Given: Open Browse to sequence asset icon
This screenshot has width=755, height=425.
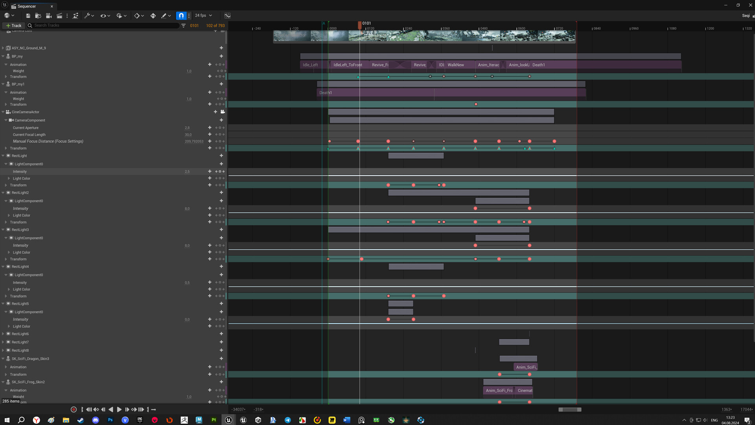Looking at the screenshot, I should pos(38,16).
